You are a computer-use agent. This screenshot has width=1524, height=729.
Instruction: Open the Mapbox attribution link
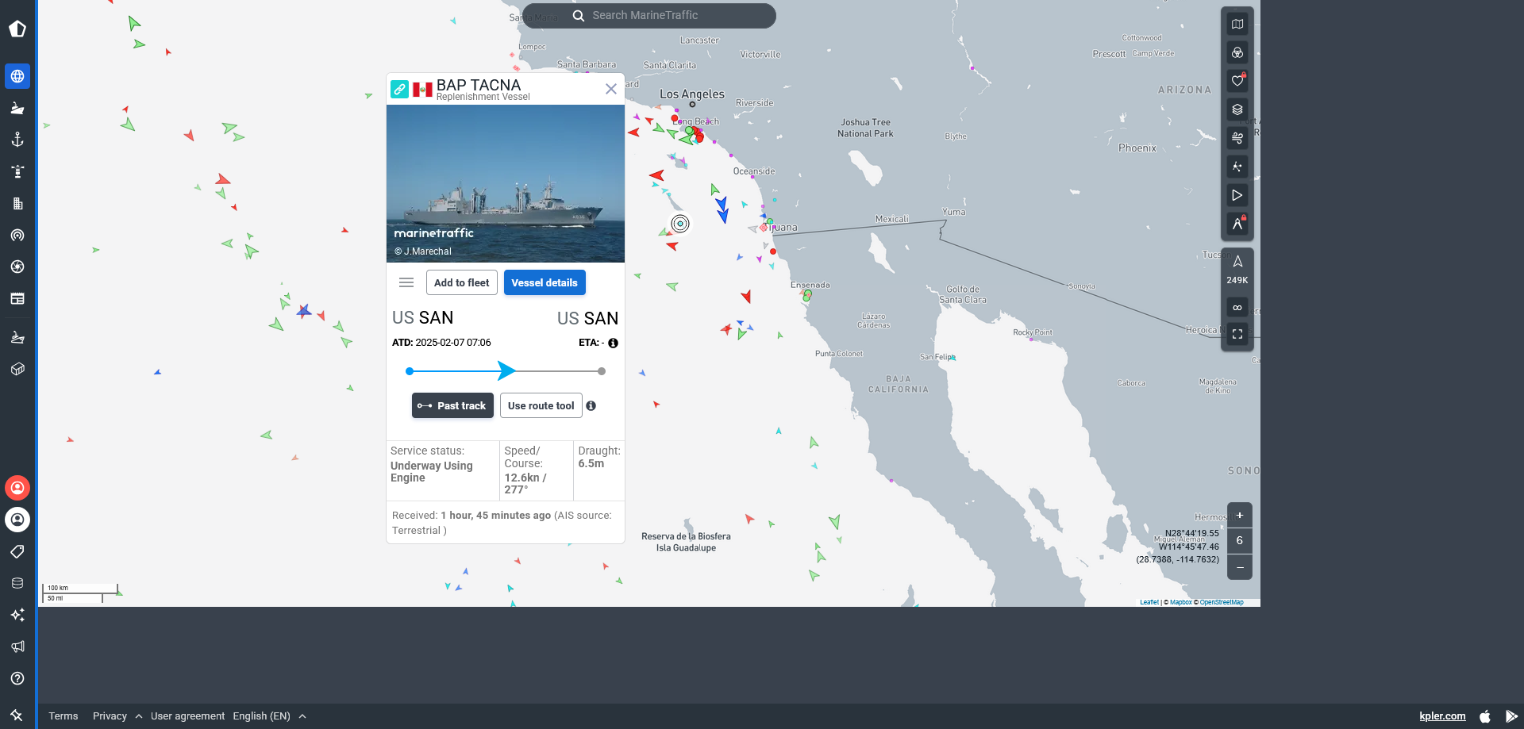[1181, 602]
